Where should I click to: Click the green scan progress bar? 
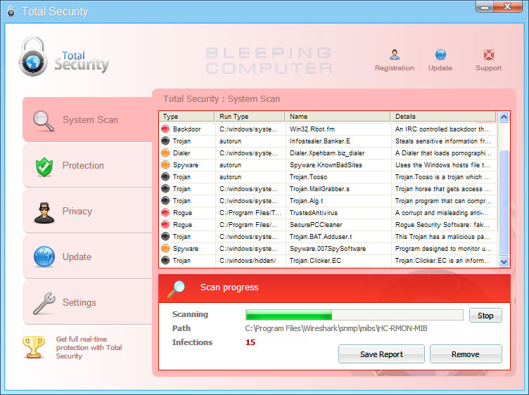(x=289, y=315)
